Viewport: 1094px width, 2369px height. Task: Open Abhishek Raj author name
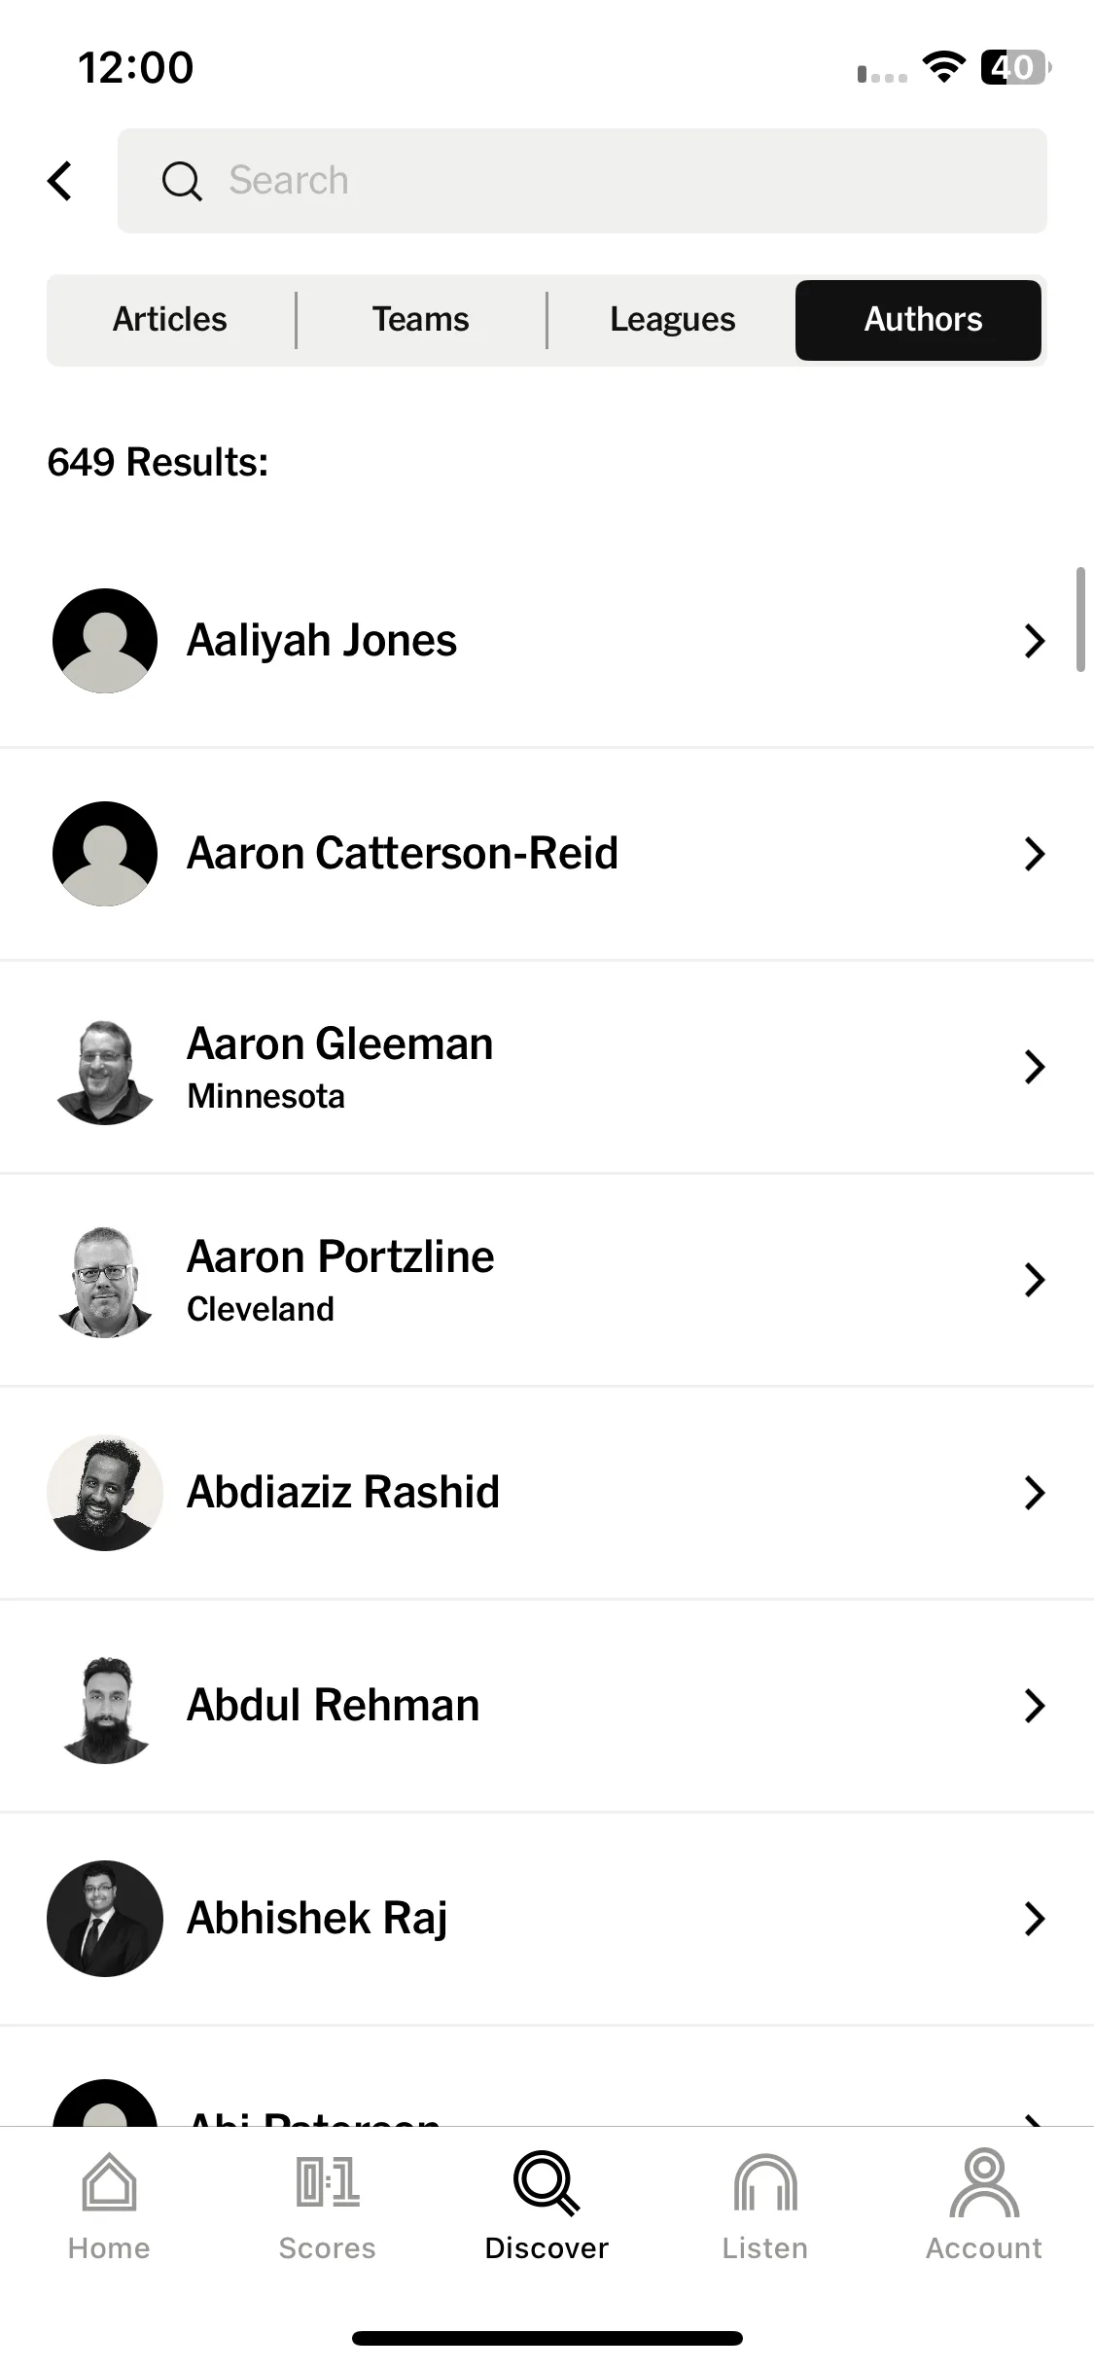click(x=317, y=1919)
